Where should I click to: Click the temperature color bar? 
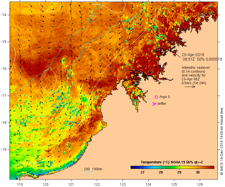point(172,167)
